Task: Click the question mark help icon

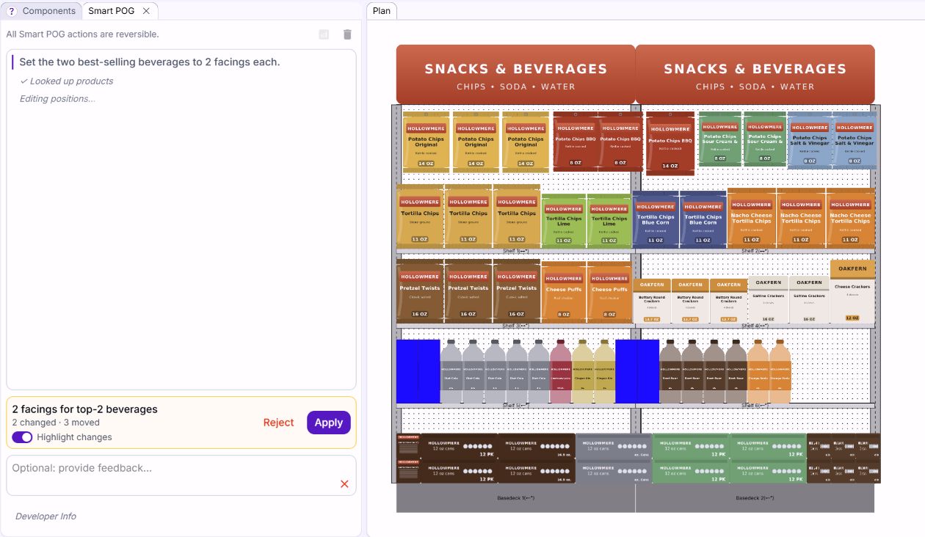Action: (11, 11)
